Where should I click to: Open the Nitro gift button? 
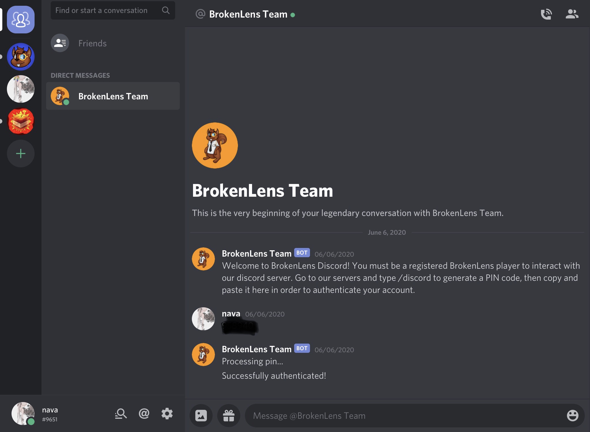pyautogui.click(x=229, y=416)
